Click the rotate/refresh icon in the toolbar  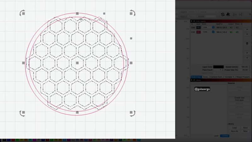coord(223,14)
